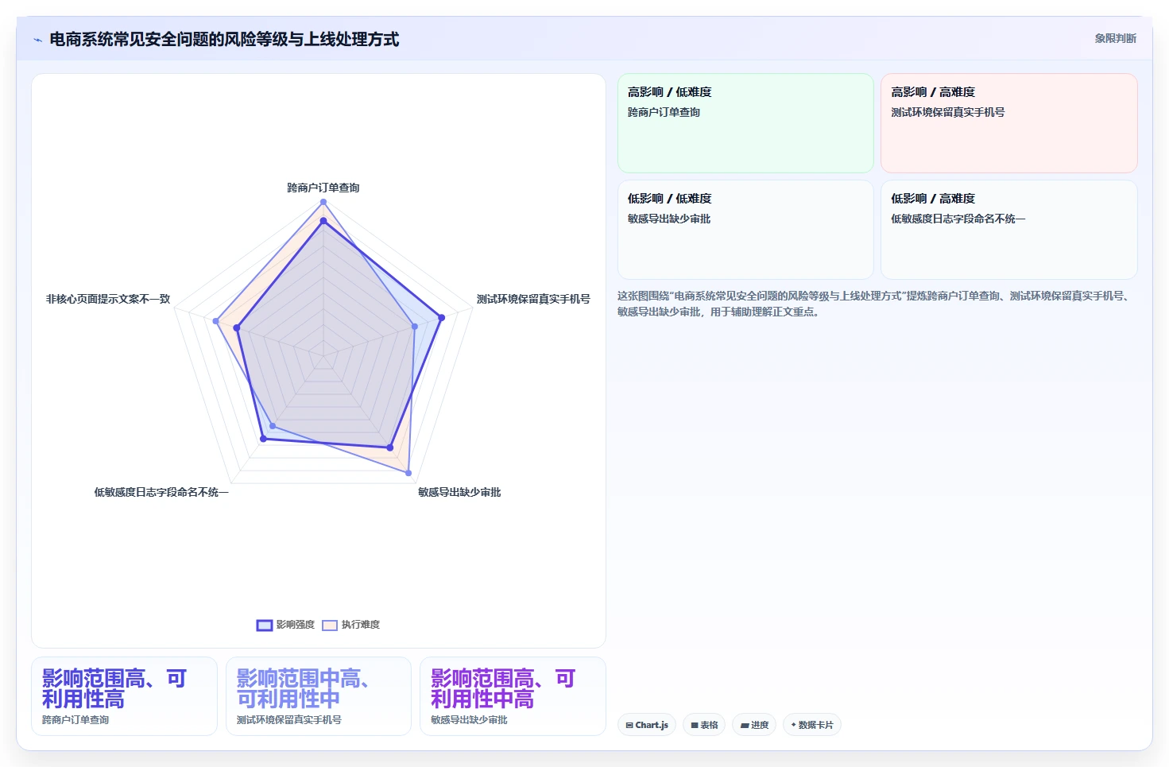Select the 进度 tag chip

point(754,725)
